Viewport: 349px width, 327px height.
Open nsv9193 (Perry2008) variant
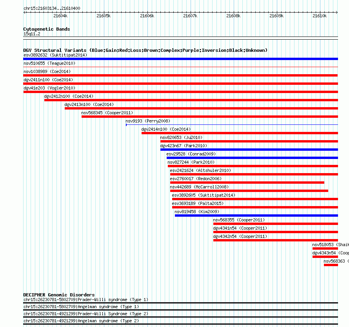pos(148,121)
